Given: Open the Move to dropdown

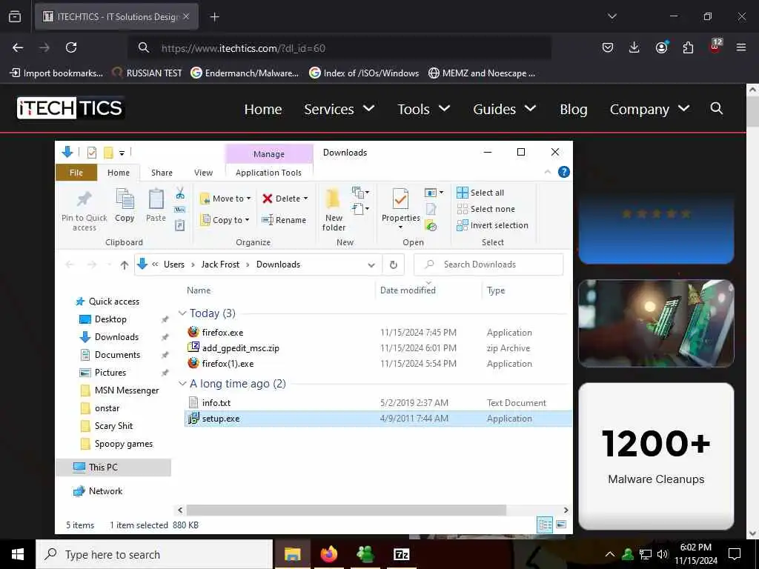Looking at the screenshot, I should (x=225, y=199).
